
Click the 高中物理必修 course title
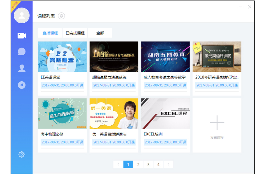(x=52, y=134)
